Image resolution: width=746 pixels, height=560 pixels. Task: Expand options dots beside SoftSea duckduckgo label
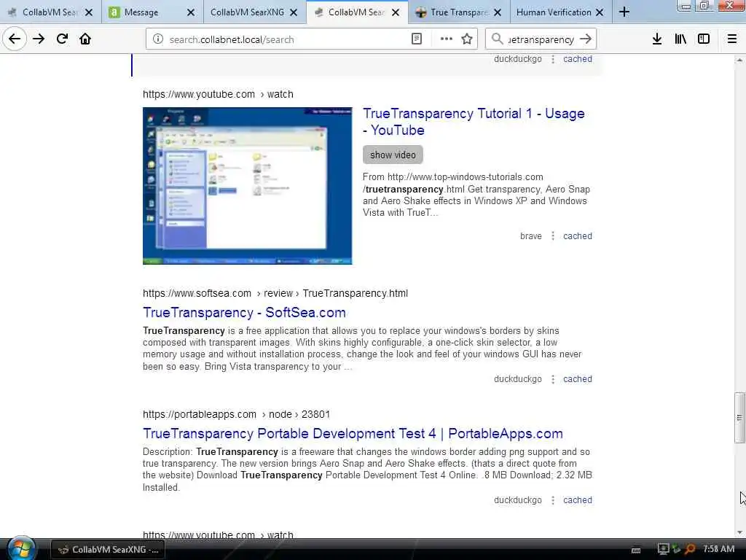pos(552,379)
